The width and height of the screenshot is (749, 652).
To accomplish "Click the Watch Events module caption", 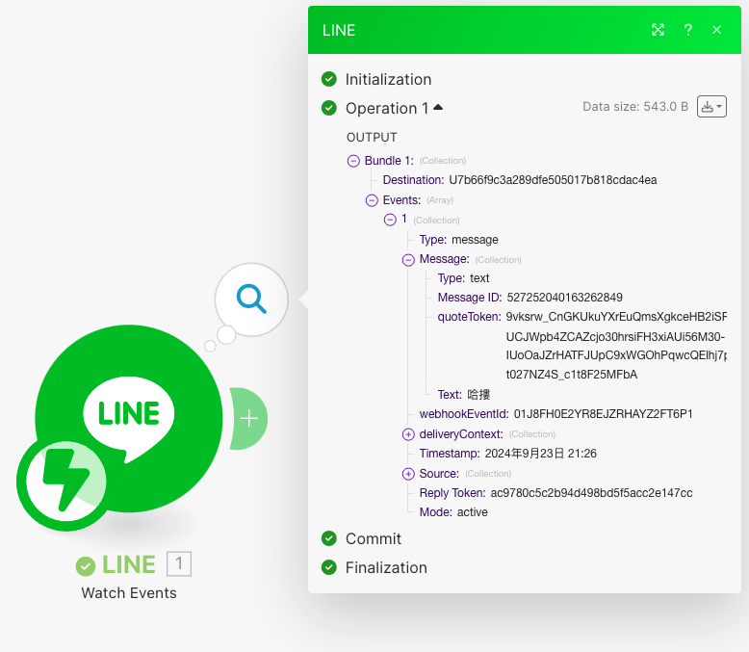I will click(129, 593).
